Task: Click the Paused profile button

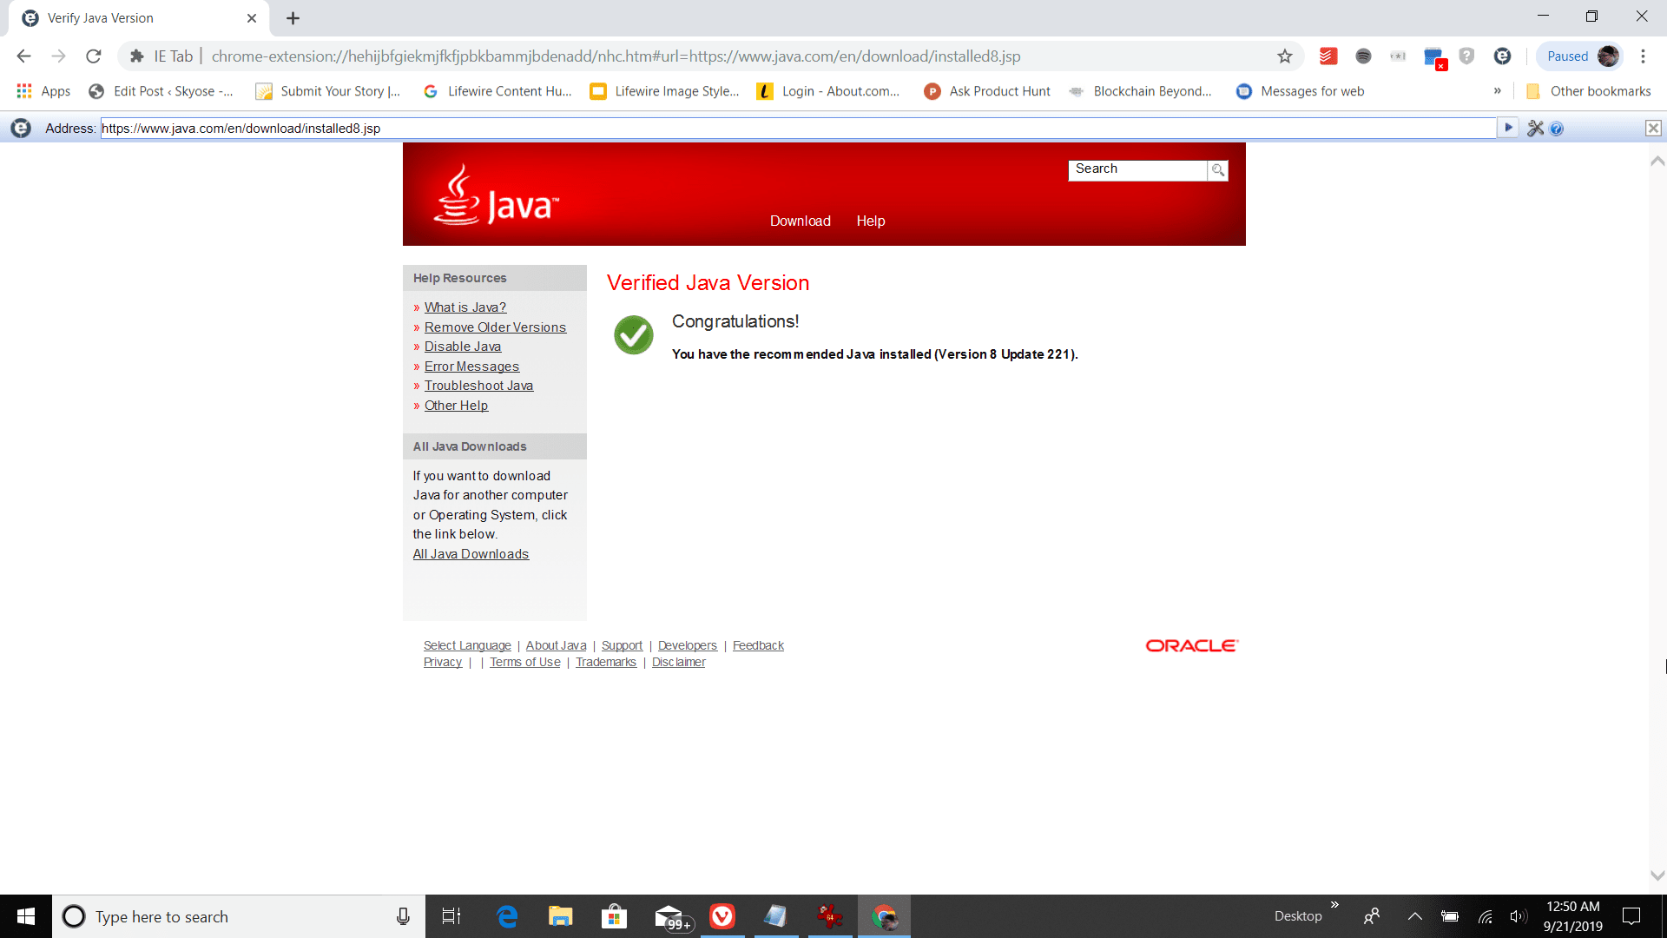Action: tap(1581, 56)
